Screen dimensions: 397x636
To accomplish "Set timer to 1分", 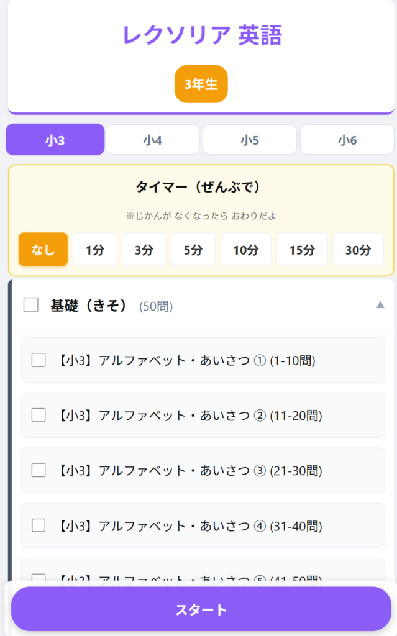I will (x=95, y=250).
